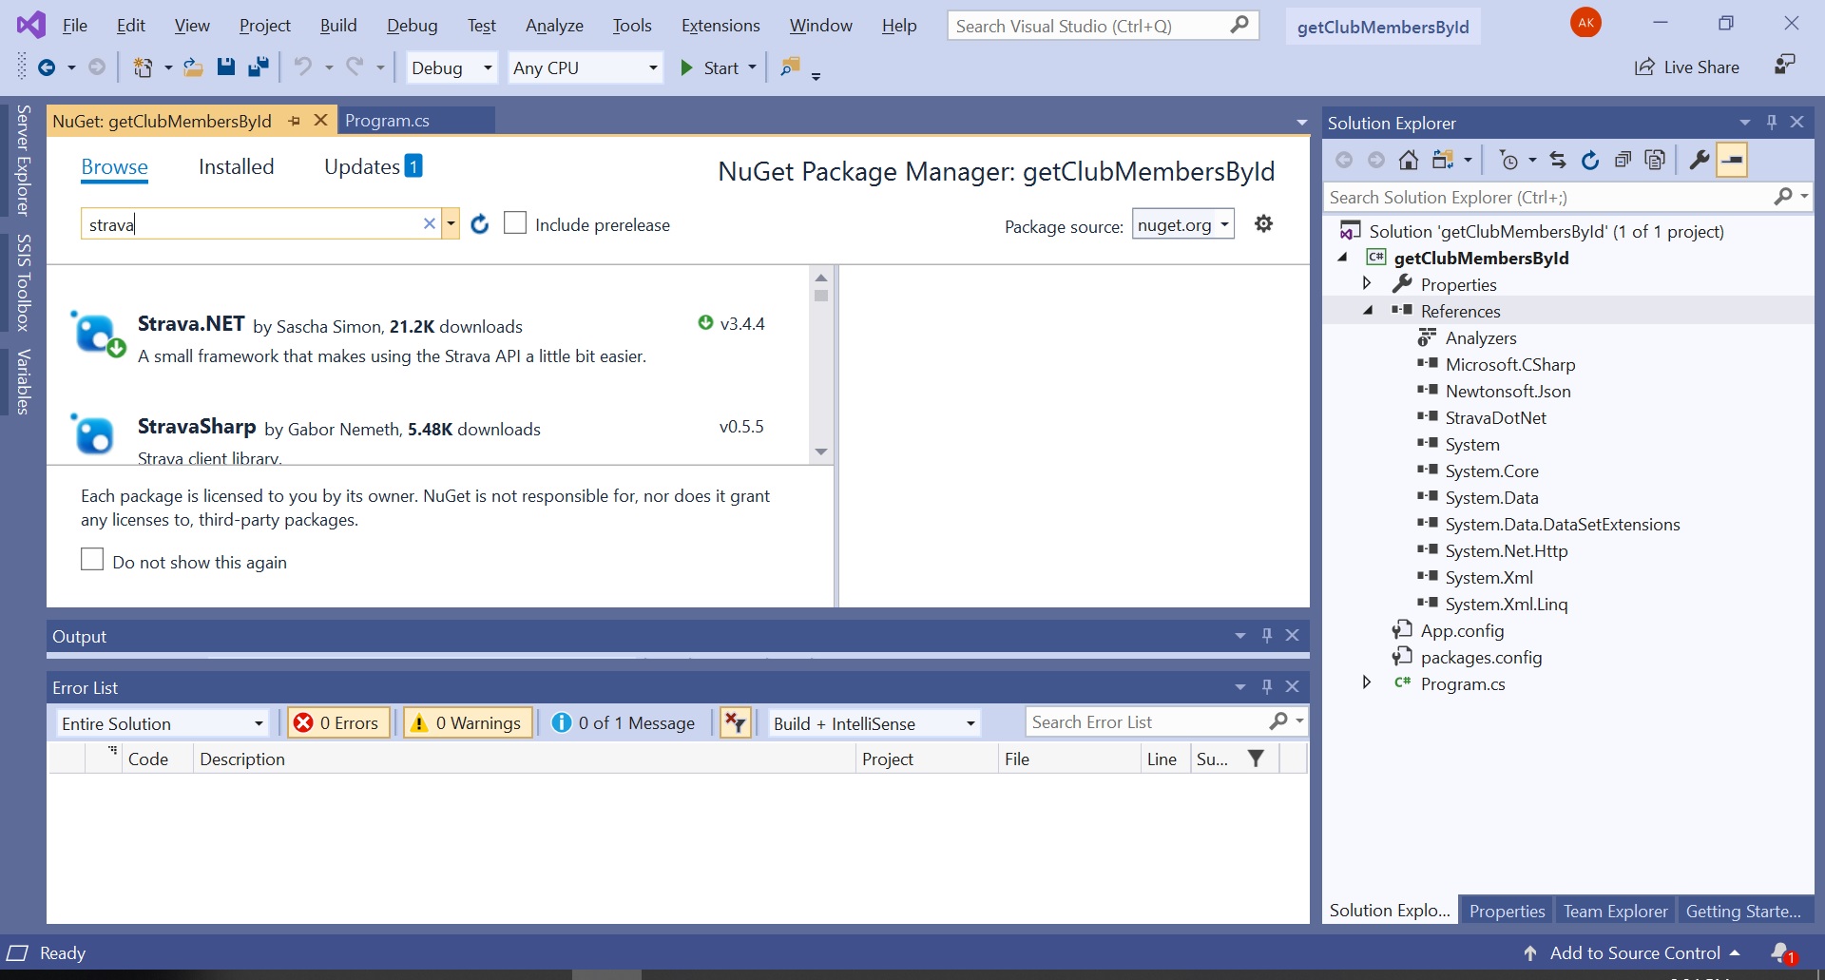The height and width of the screenshot is (980, 1825).
Task: Click the Navigate Backward arrow in toolbar
Action: coord(46,67)
